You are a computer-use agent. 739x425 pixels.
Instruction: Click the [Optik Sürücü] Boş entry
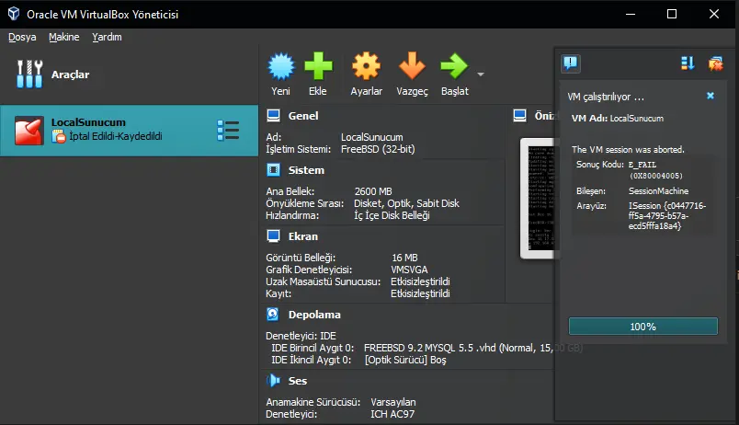pos(405,360)
